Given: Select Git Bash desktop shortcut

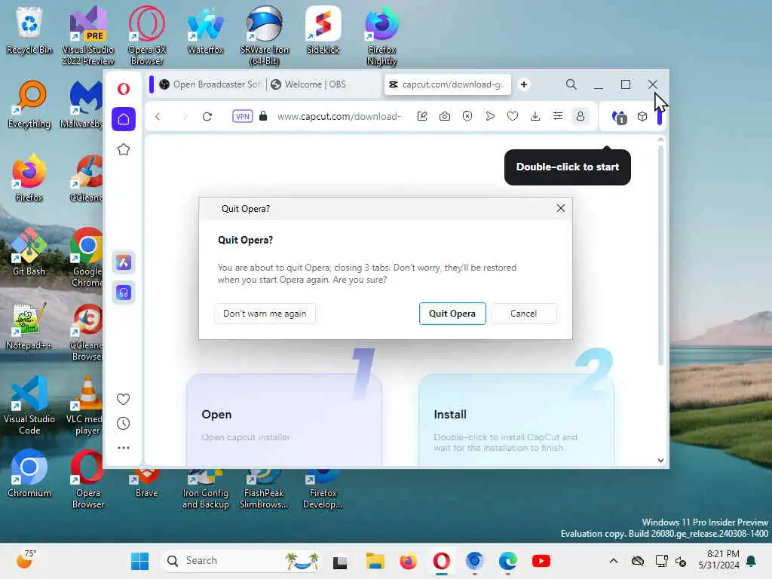Looking at the screenshot, I should (x=29, y=252).
